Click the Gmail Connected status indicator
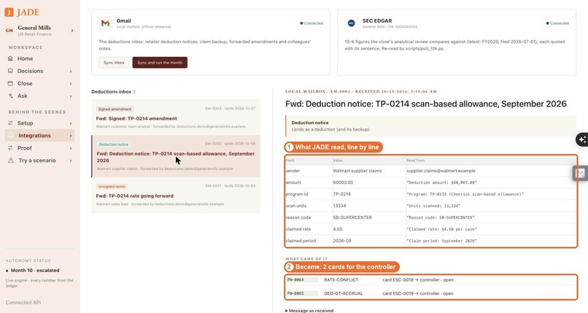The width and height of the screenshot is (588, 313). pyautogui.click(x=312, y=23)
